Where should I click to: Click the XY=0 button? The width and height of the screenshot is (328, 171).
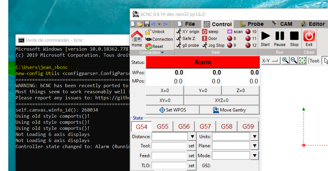[165, 100]
